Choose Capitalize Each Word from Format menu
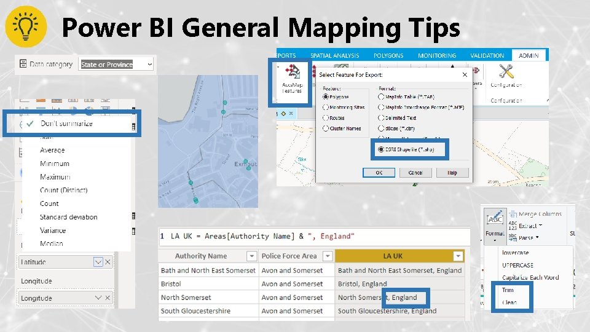The image size is (590, 332). pyautogui.click(x=530, y=277)
